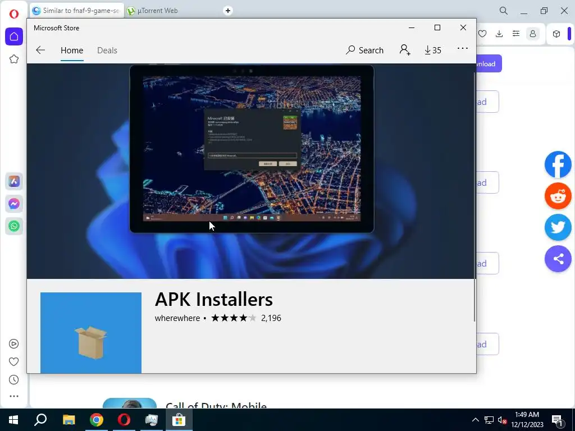Screen dimensions: 575x431
Task: Open the notification center icon
Action: [x=558, y=420]
